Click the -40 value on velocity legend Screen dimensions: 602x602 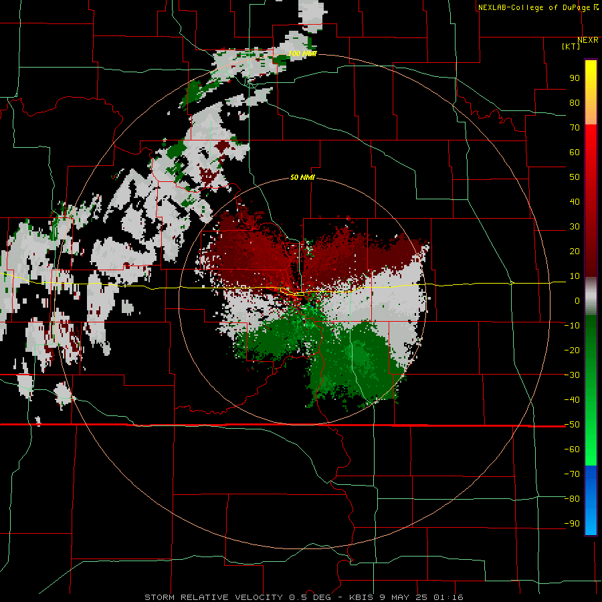572,400
